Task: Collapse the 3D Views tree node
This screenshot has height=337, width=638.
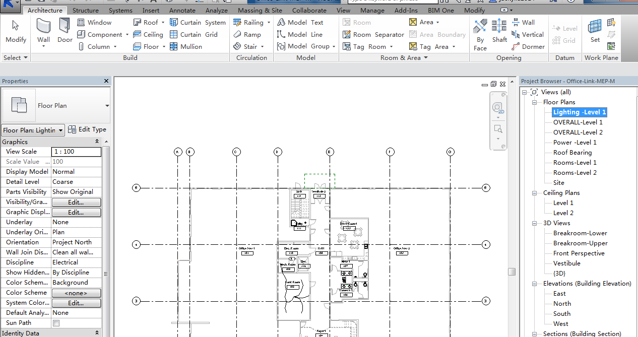Action: click(x=534, y=223)
